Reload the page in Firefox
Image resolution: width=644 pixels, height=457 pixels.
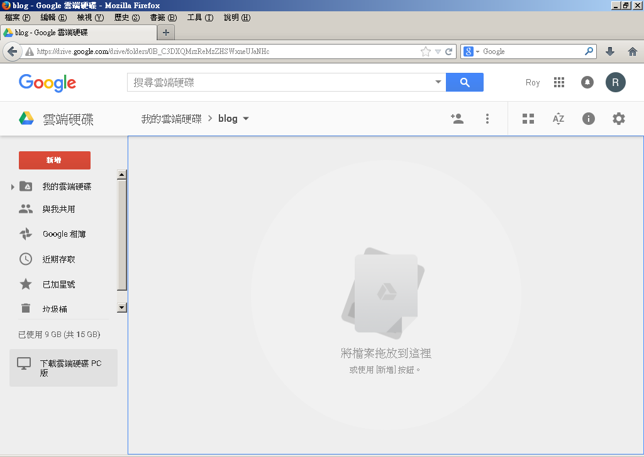449,51
